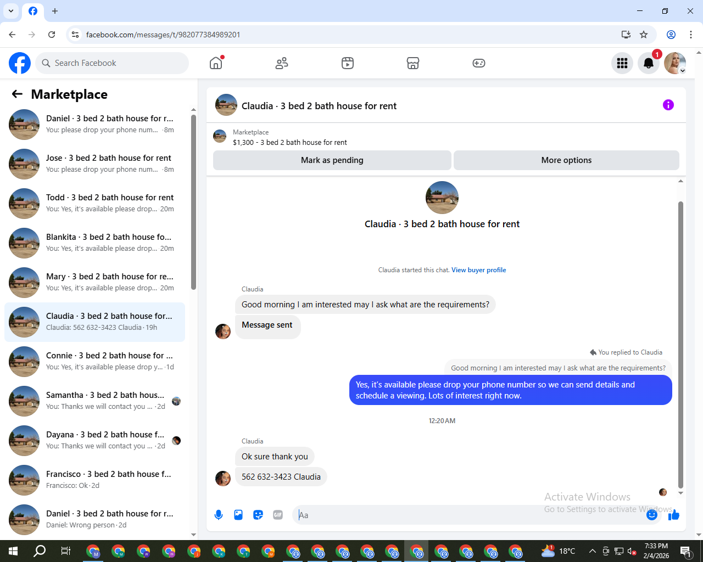Open Francisco conversation in Marketplace list
Screen dimensions: 703x562
(x=94, y=480)
